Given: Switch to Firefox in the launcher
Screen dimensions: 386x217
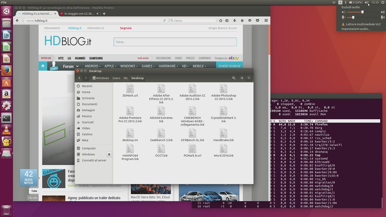Looking at the screenshot, I should (7, 71).
